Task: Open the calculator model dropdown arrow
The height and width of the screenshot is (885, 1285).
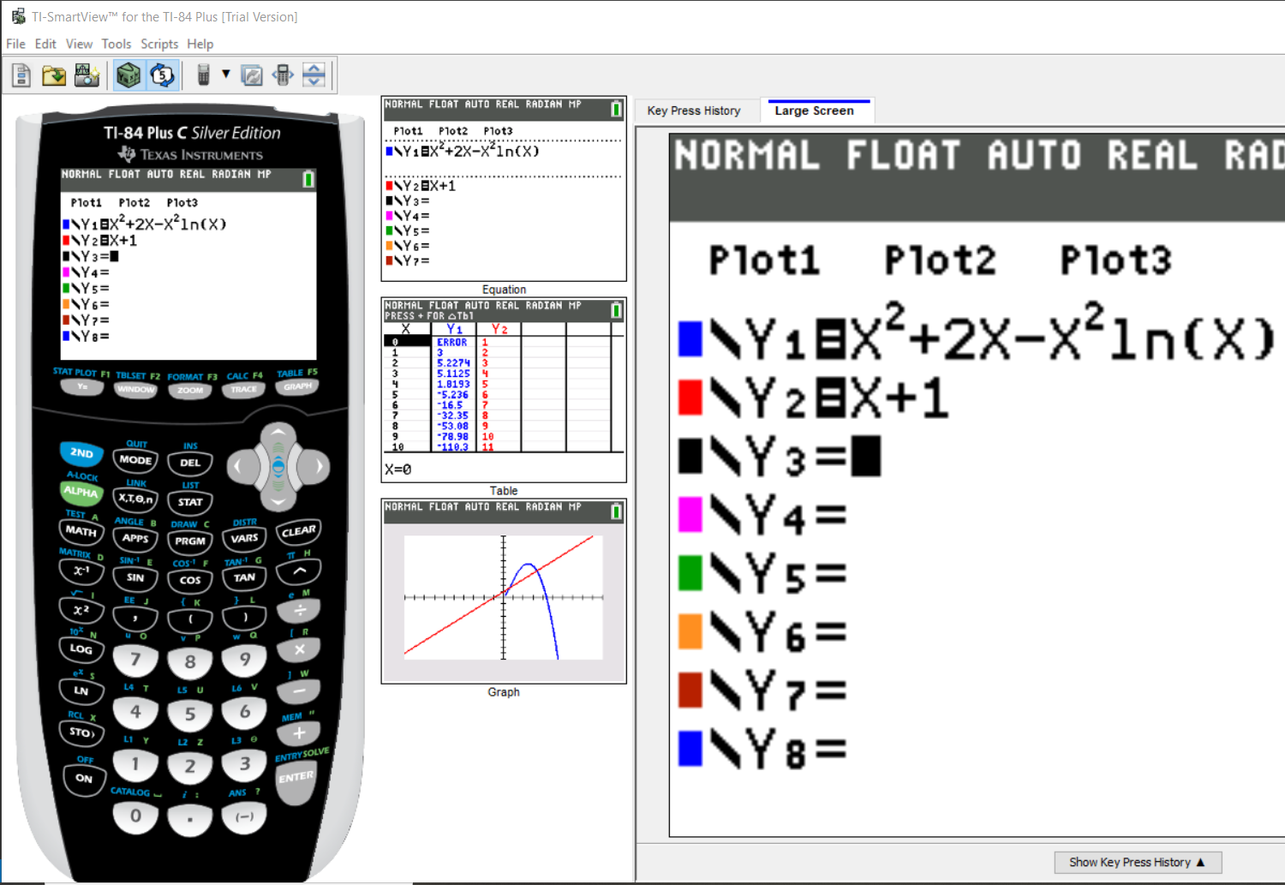Action: pyautogui.click(x=226, y=75)
